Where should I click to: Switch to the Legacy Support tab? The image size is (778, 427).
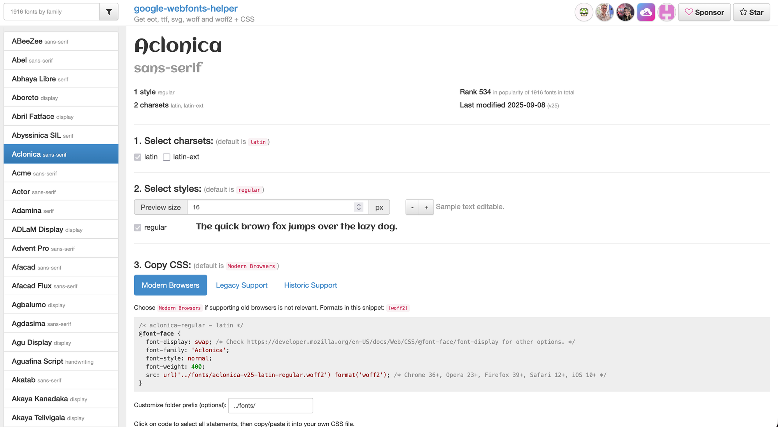click(x=242, y=285)
